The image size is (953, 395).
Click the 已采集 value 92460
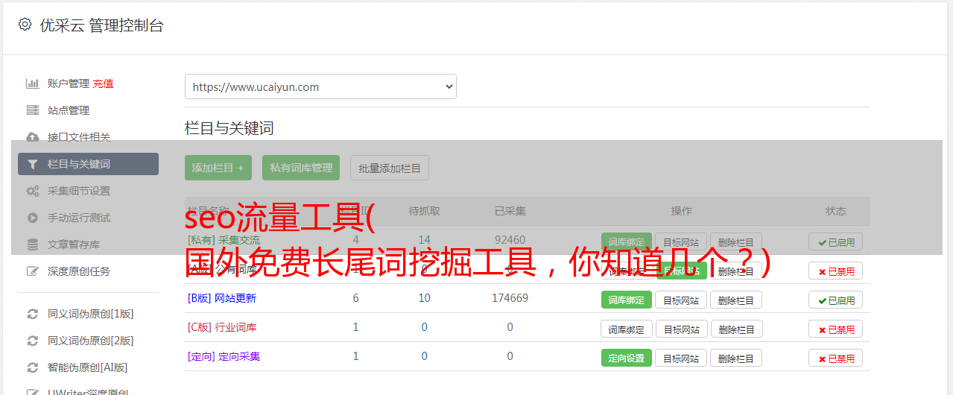pos(510,240)
